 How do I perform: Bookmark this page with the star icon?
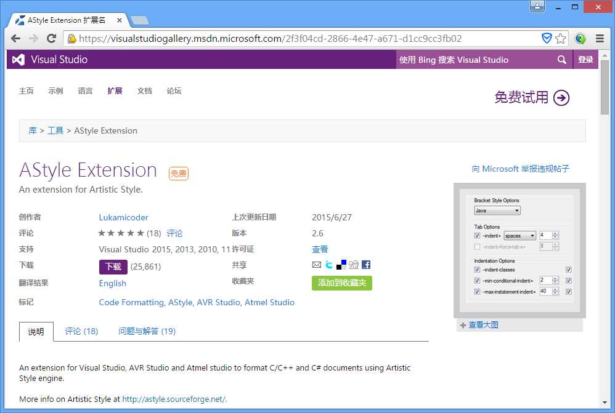pyautogui.click(x=561, y=38)
